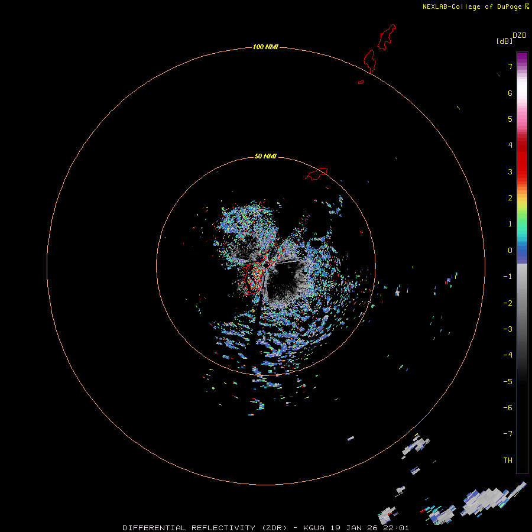Click the DZD legend title
This screenshot has height=532, width=532.
point(520,35)
